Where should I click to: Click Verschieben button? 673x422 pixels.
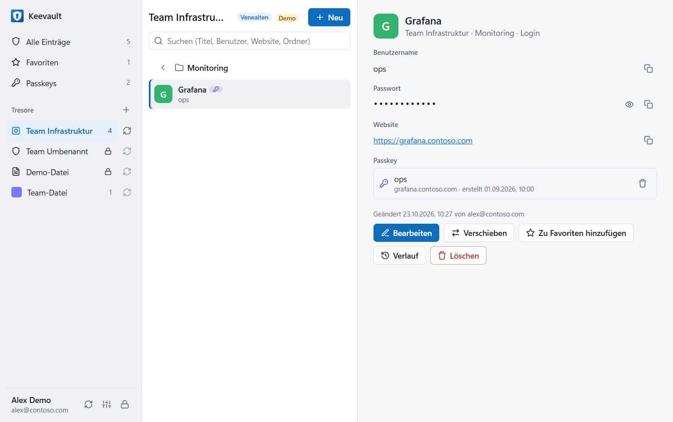pyautogui.click(x=479, y=233)
